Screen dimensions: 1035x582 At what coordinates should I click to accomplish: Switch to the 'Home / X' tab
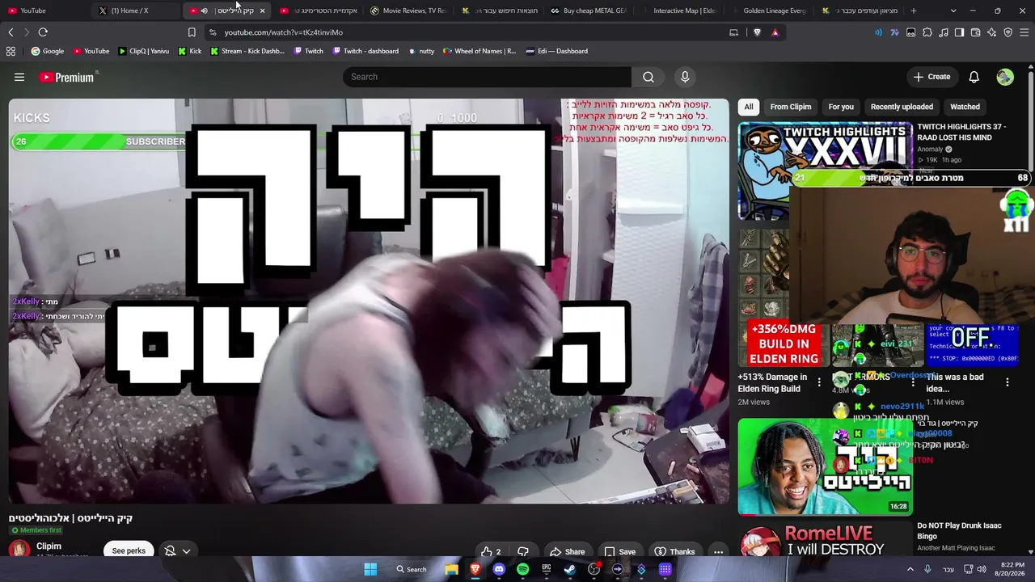pos(135,11)
